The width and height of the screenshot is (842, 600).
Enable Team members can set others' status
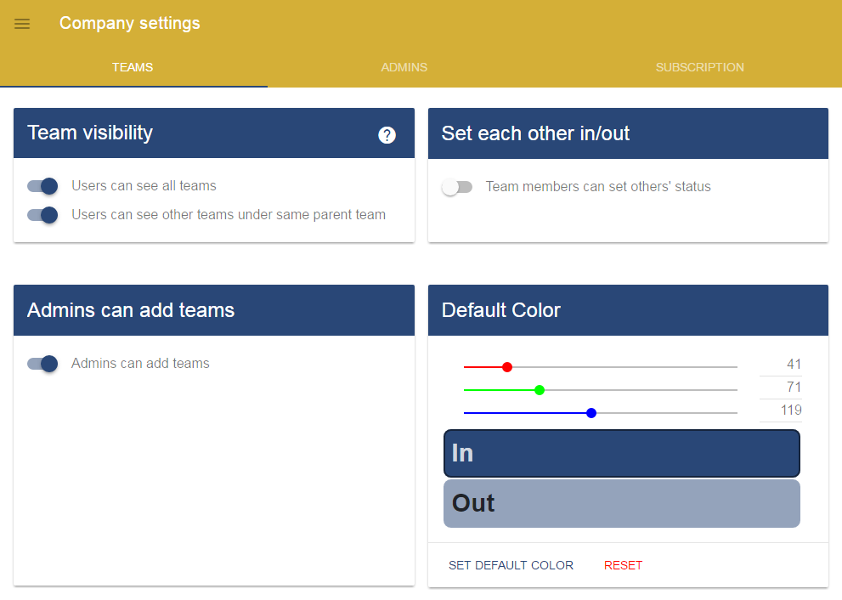[457, 187]
